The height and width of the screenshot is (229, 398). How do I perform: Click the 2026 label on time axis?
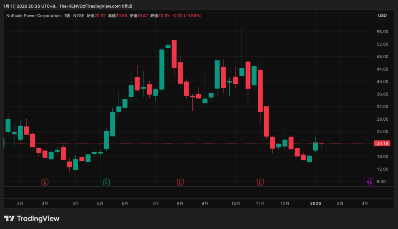(316, 203)
